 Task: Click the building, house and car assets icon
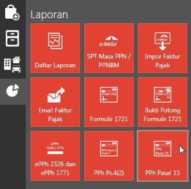point(12,64)
